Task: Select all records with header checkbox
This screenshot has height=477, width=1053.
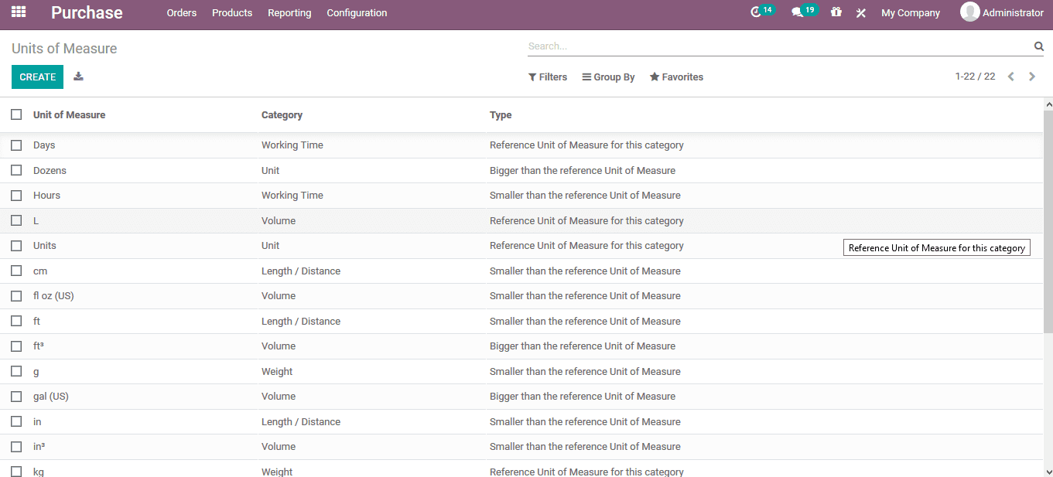Action: pyautogui.click(x=16, y=114)
